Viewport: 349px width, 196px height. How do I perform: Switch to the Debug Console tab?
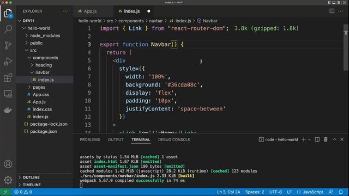coord(174,139)
